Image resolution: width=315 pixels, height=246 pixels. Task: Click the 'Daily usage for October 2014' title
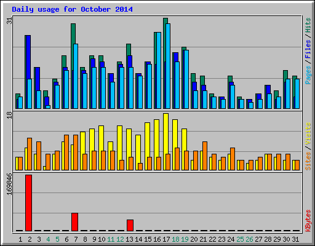pyautogui.click(x=72, y=9)
